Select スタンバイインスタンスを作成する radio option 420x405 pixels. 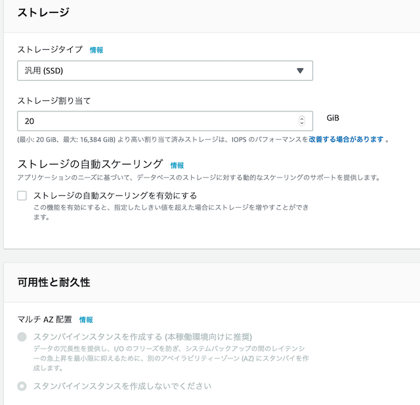[x=22, y=337]
